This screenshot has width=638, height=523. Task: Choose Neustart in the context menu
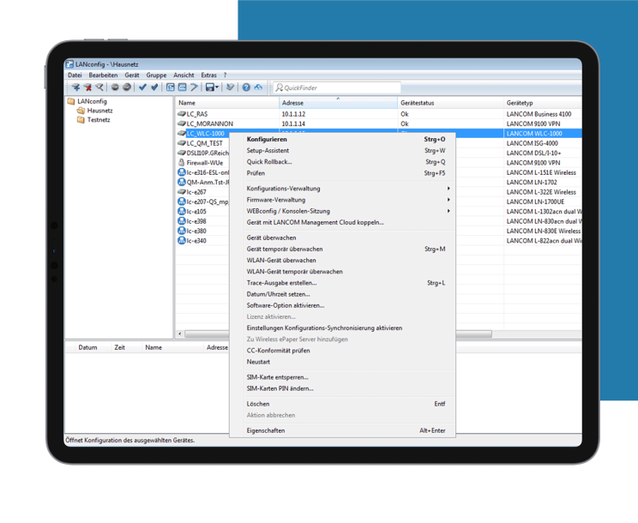(x=342, y=362)
